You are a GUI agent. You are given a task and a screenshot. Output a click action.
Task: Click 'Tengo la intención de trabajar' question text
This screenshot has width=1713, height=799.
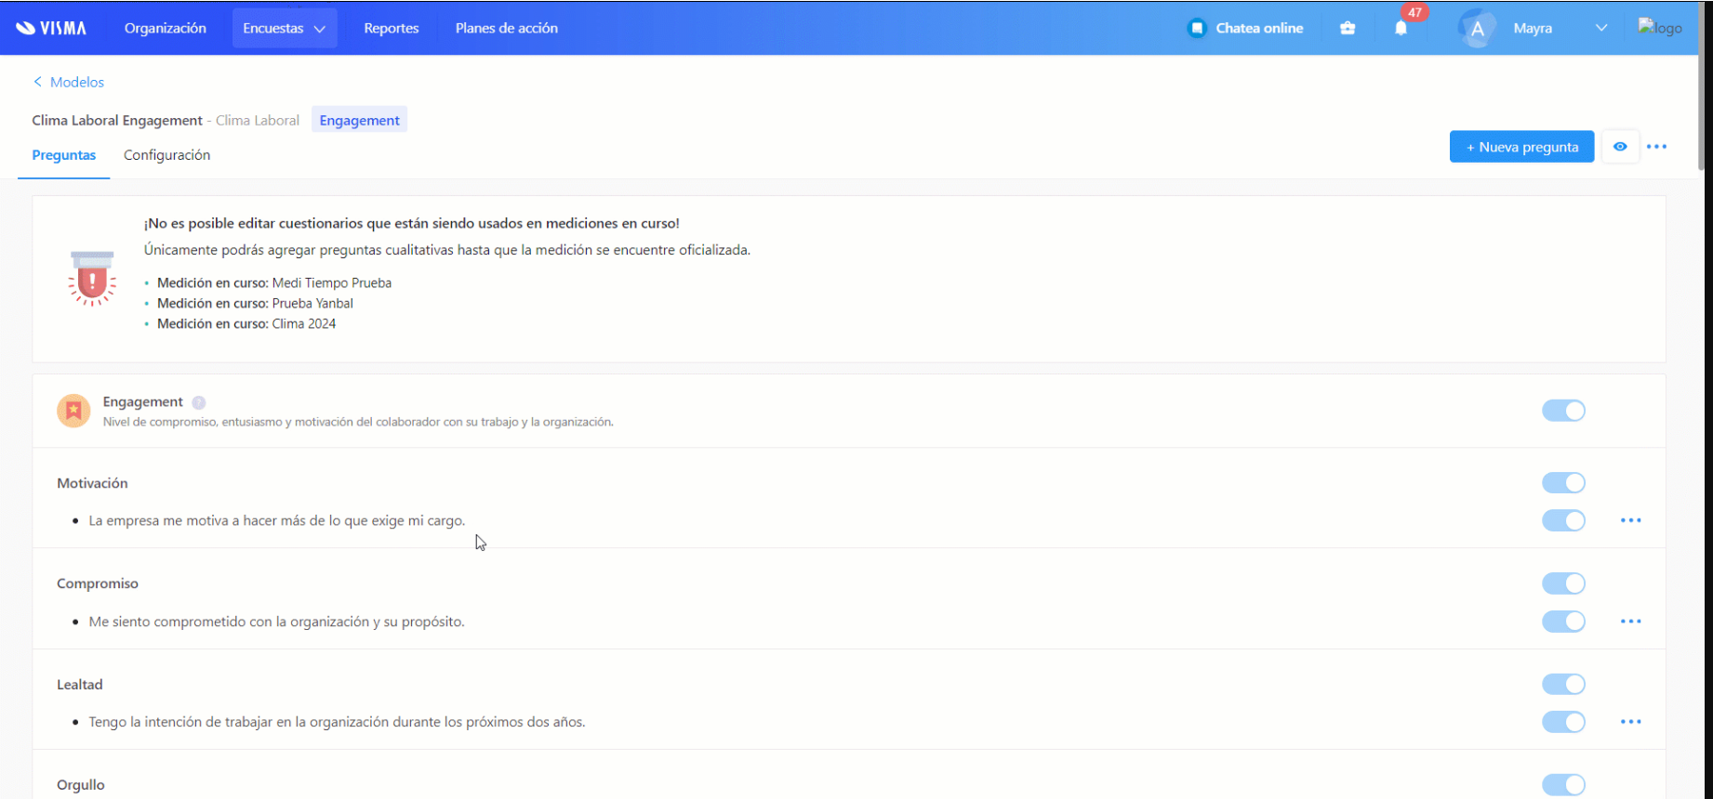338,722
